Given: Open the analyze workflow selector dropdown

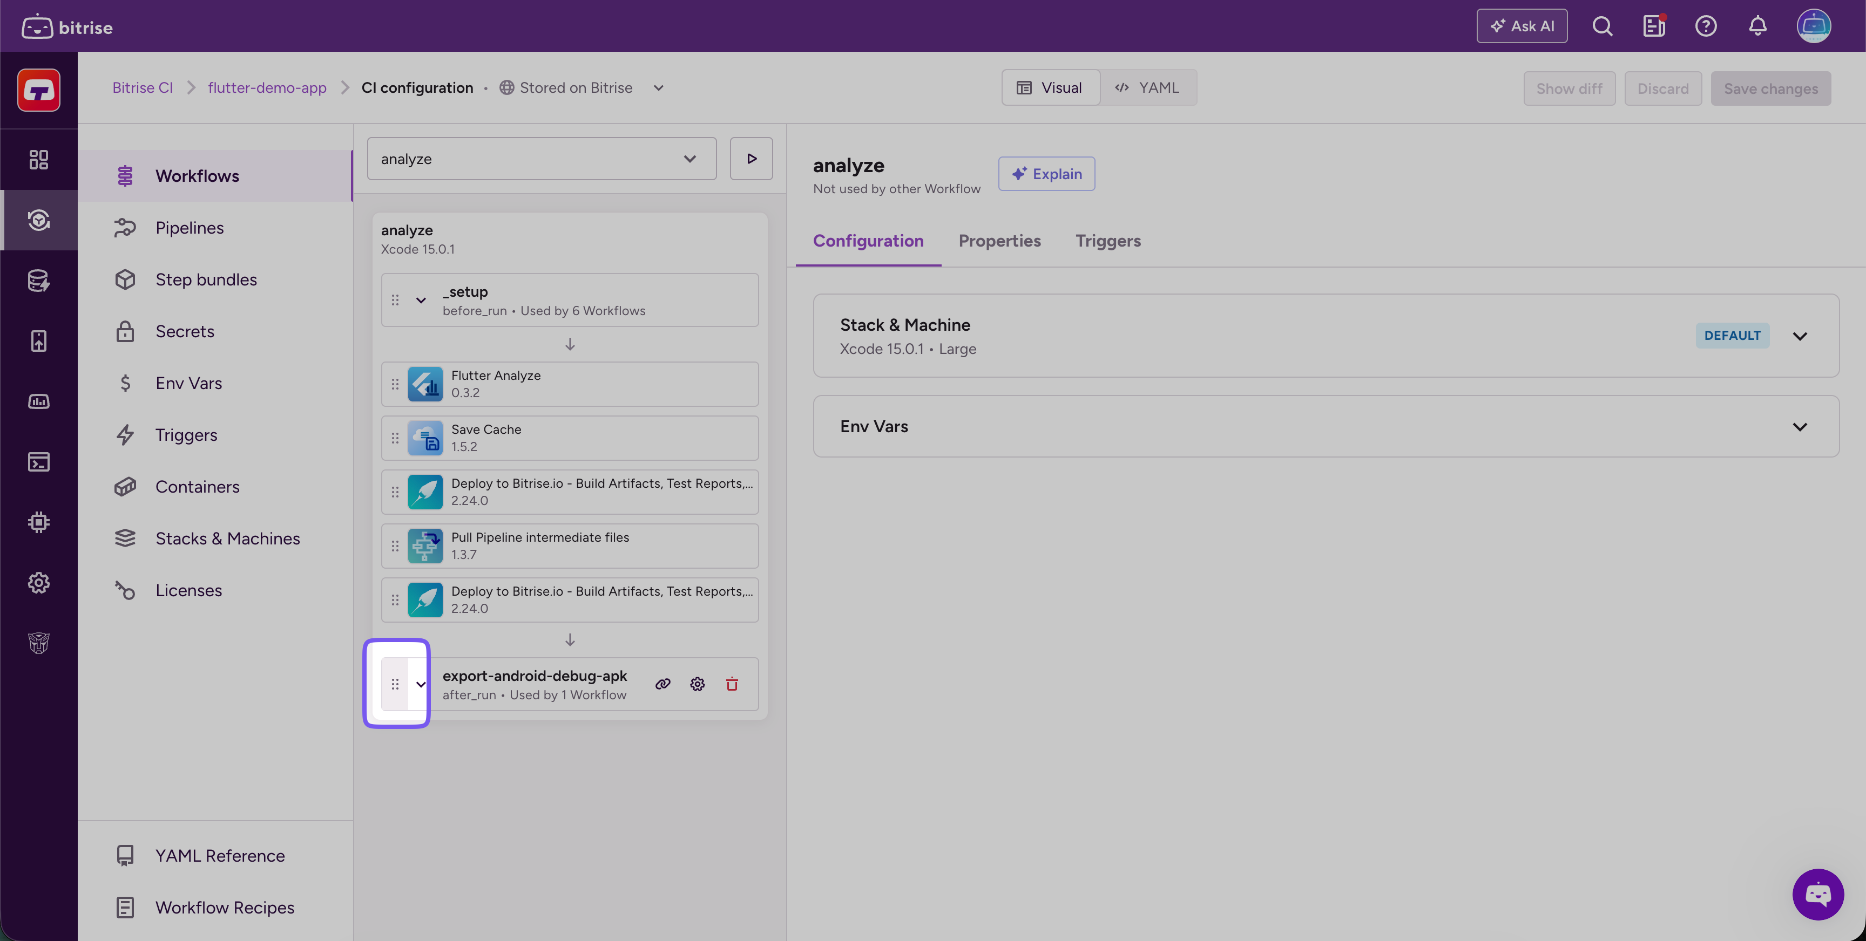Looking at the screenshot, I should [542, 159].
